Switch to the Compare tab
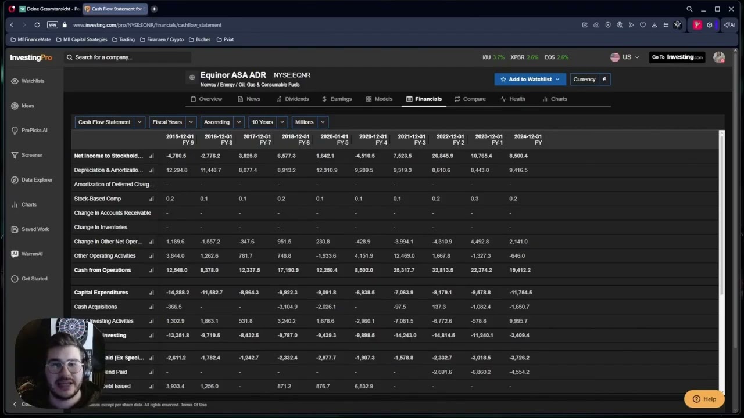 click(470, 99)
